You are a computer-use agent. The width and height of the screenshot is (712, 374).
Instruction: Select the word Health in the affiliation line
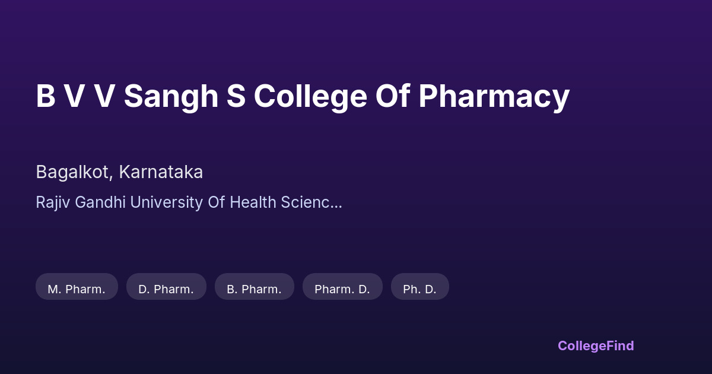253,202
